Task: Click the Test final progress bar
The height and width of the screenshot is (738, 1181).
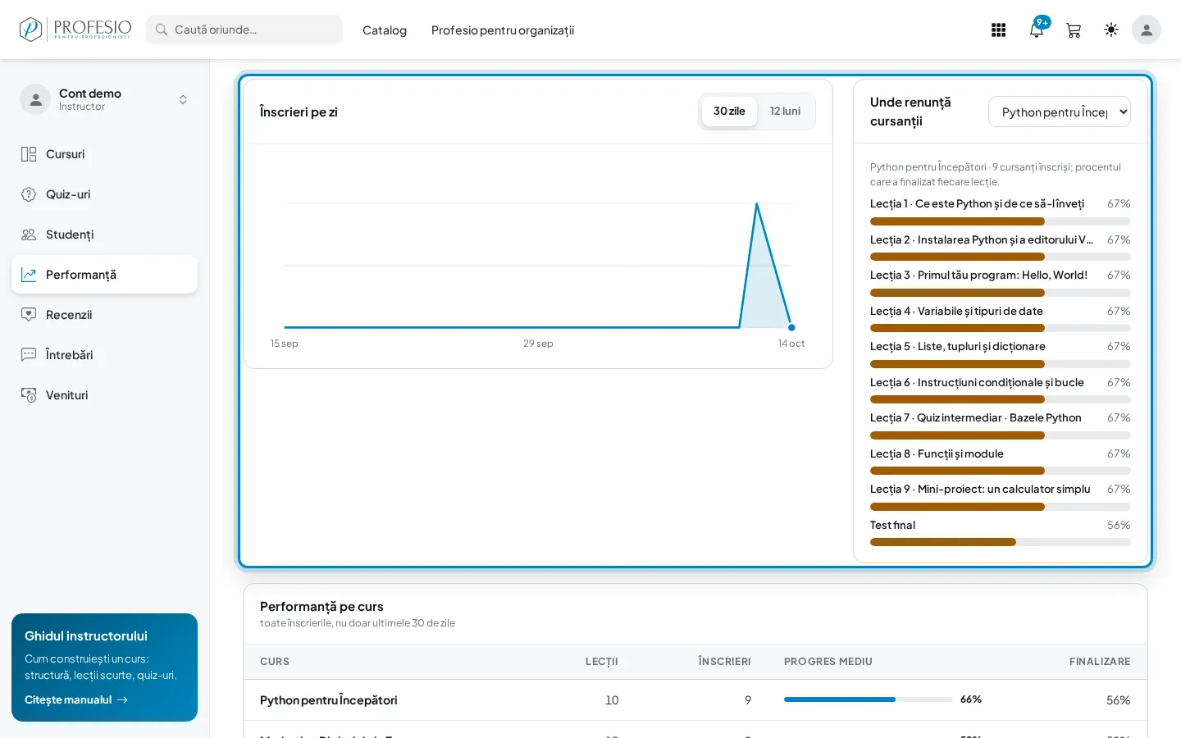Action: (1001, 542)
